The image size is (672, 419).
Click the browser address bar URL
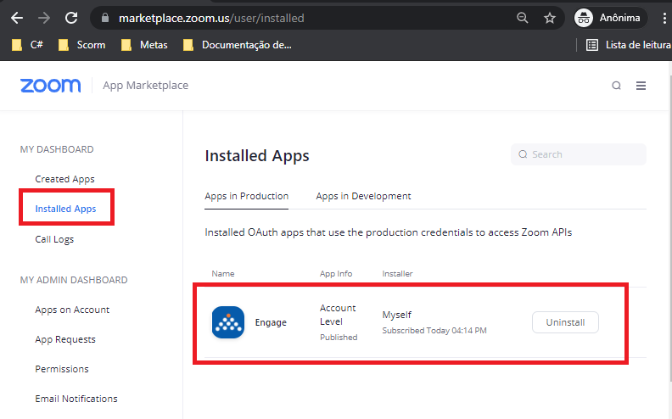click(x=211, y=18)
